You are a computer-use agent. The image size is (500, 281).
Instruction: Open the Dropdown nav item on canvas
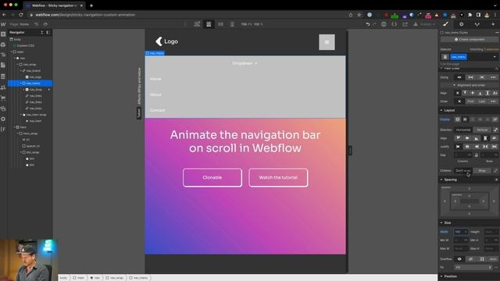click(245, 63)
